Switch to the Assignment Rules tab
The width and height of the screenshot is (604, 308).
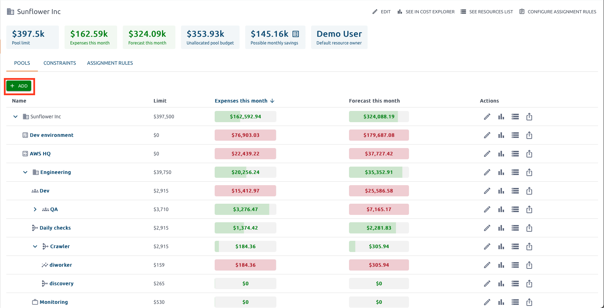tap(110, 63)
